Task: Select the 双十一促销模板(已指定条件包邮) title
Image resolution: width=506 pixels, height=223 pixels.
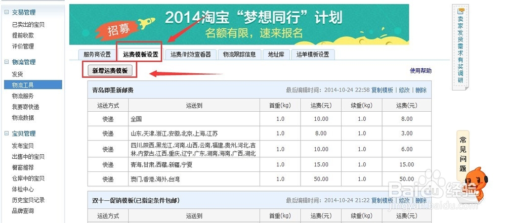Action: 136,201
